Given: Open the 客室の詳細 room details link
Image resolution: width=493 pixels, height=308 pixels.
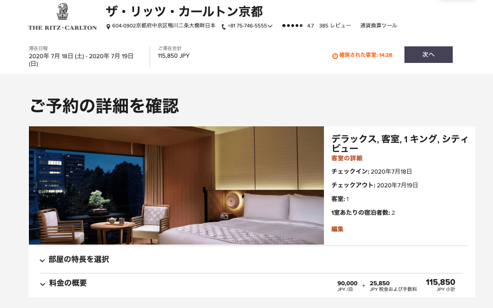Looking at the screenshot, I should click(347, 158).
